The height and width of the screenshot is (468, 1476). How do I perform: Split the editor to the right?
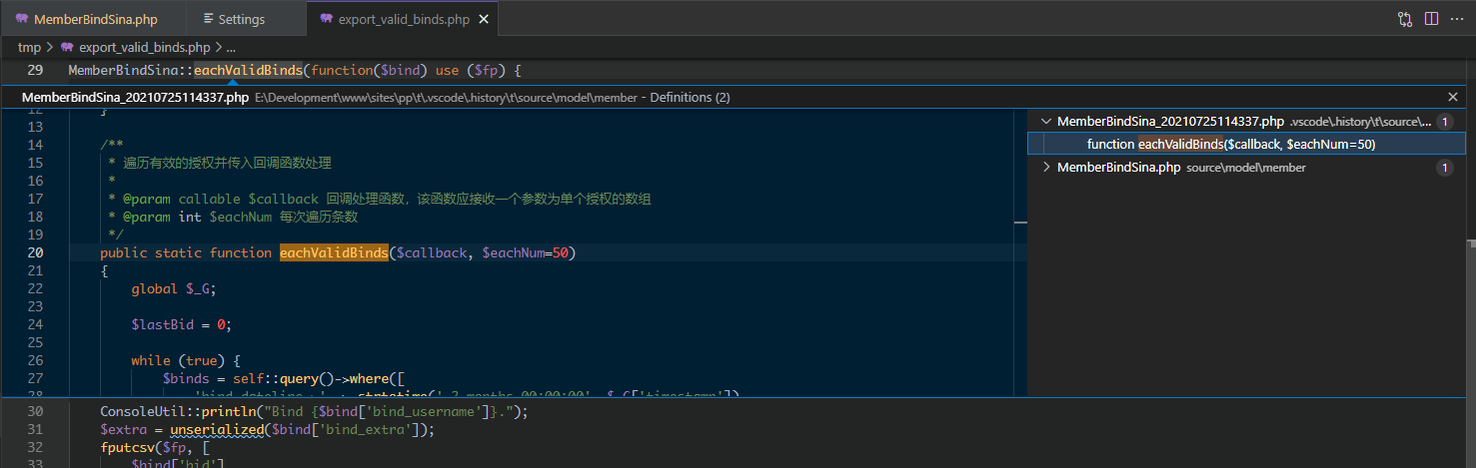point(1431,19)
